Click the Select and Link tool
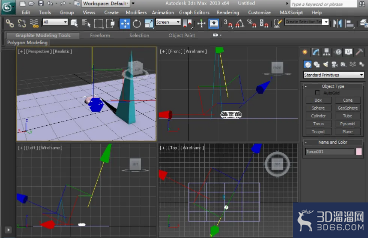The image size is (368, 238). pyautogui.click(x=10, y=23)
